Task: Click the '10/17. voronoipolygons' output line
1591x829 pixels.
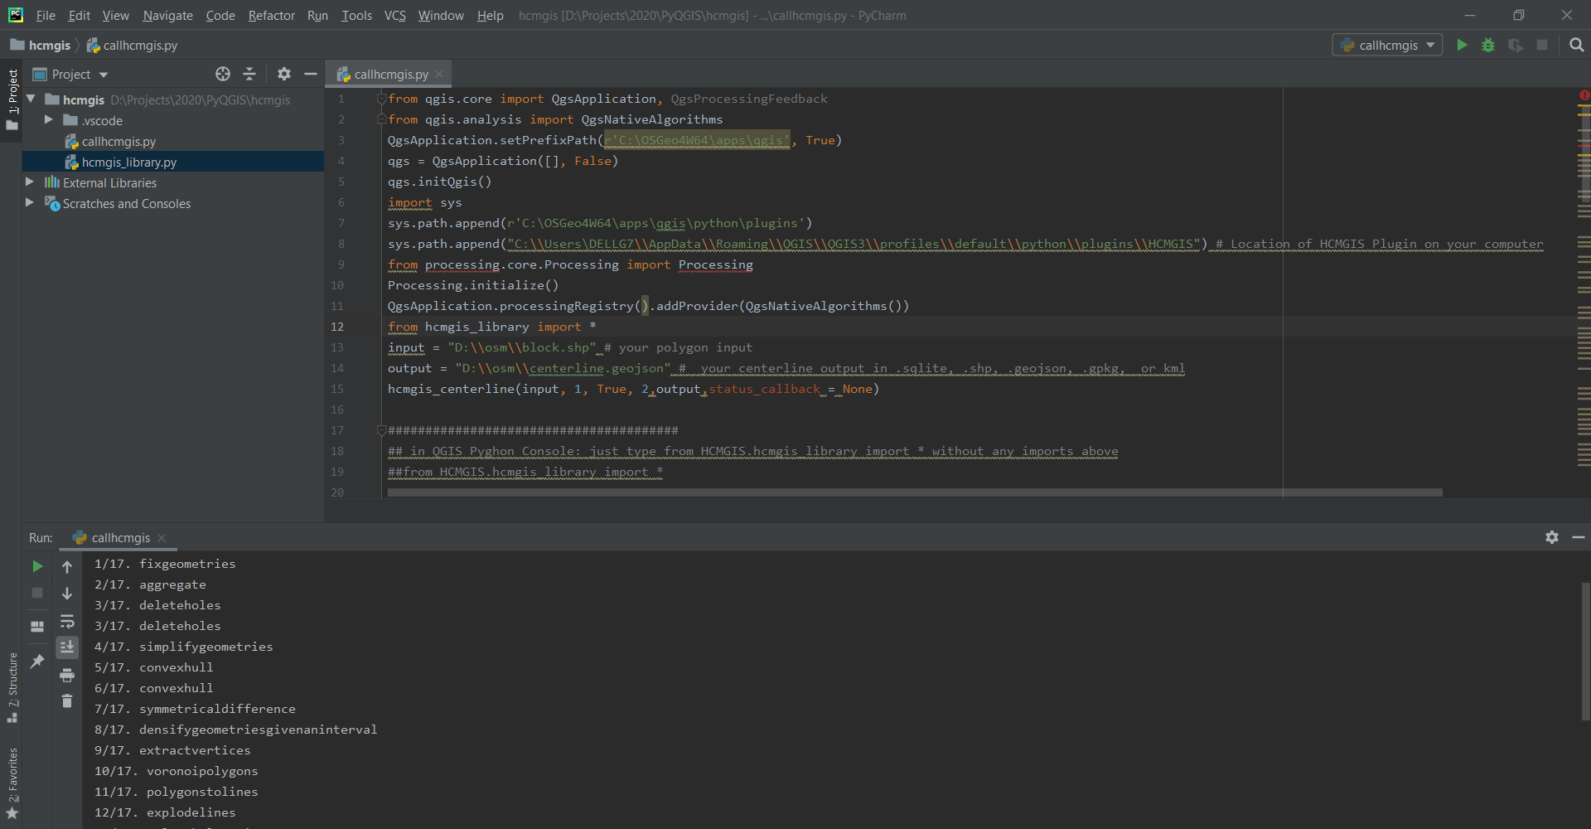Action: click(176, 771)
